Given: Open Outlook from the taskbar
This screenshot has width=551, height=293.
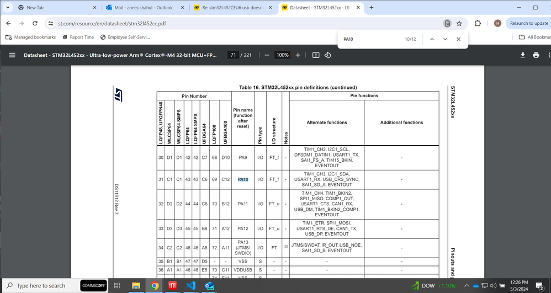Looking at the screenshot, I should coord(209,286).
